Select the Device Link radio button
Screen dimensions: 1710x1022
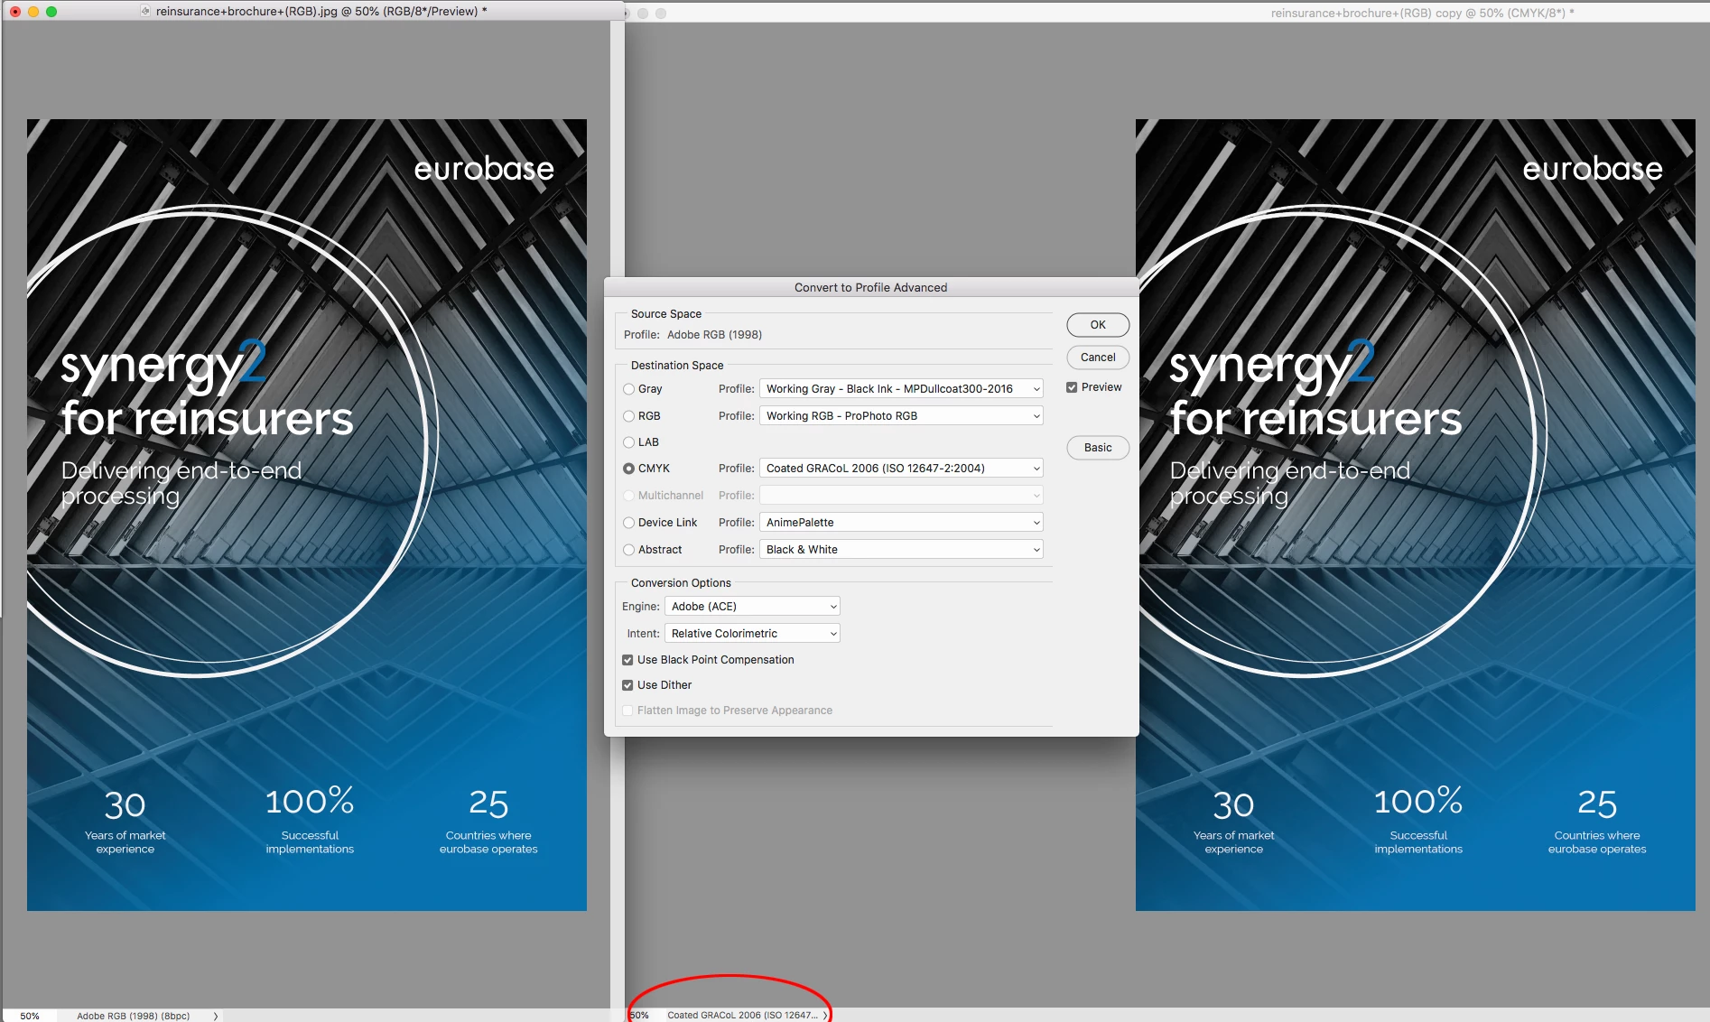tap(628, 523)
